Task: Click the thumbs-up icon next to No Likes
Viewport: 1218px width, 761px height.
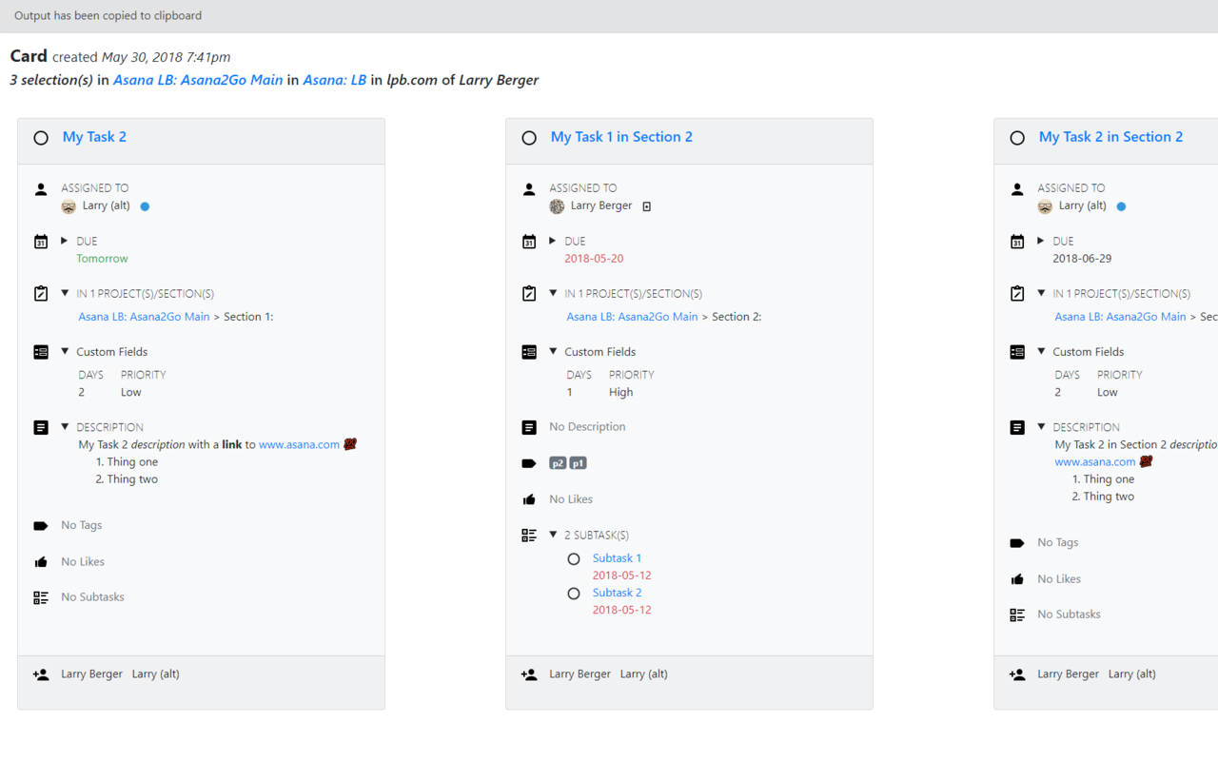Action: [x=41, y=561]
